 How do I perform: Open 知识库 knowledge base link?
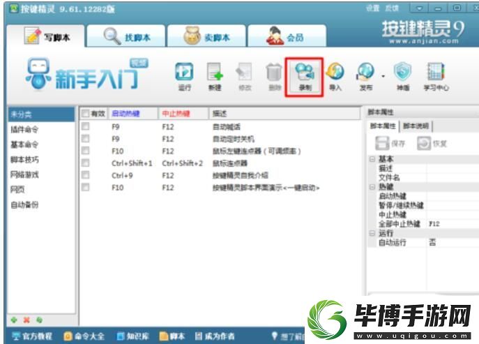(133, 336)
